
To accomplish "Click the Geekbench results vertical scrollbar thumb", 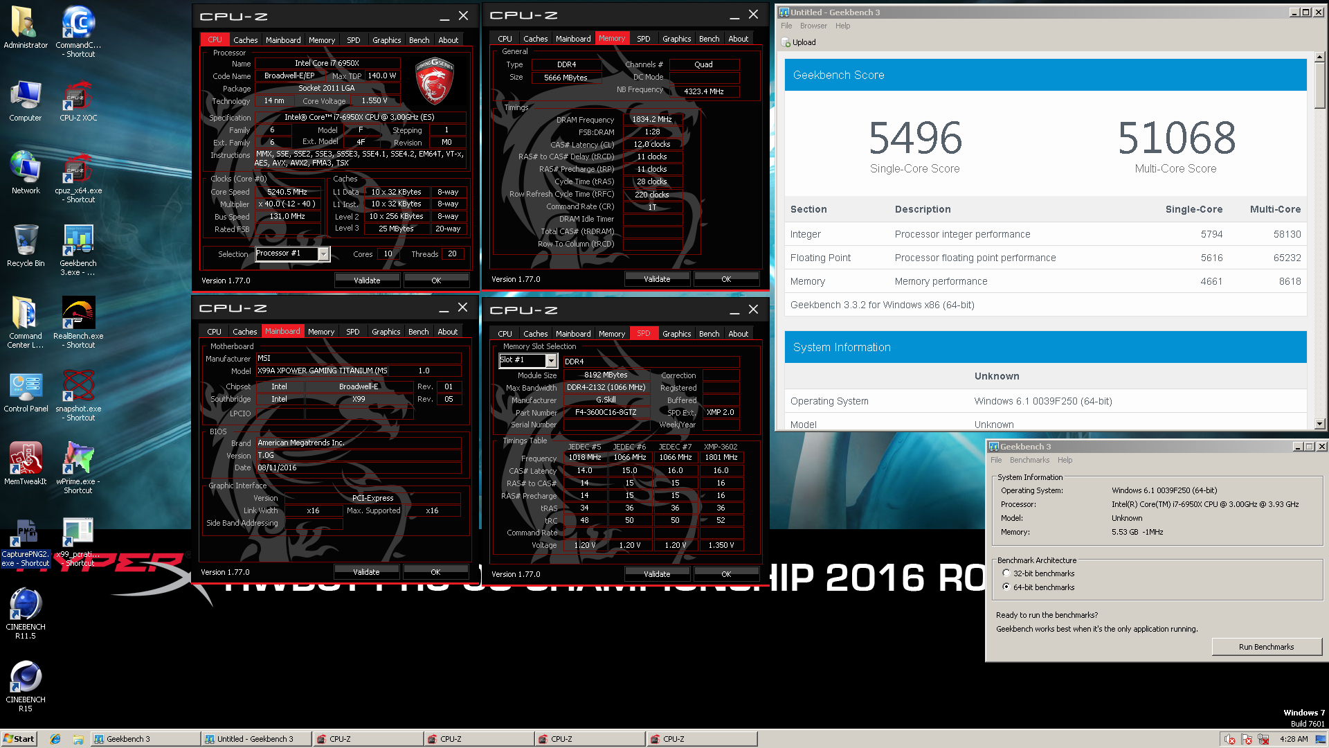I will [x=1320, y=86].
